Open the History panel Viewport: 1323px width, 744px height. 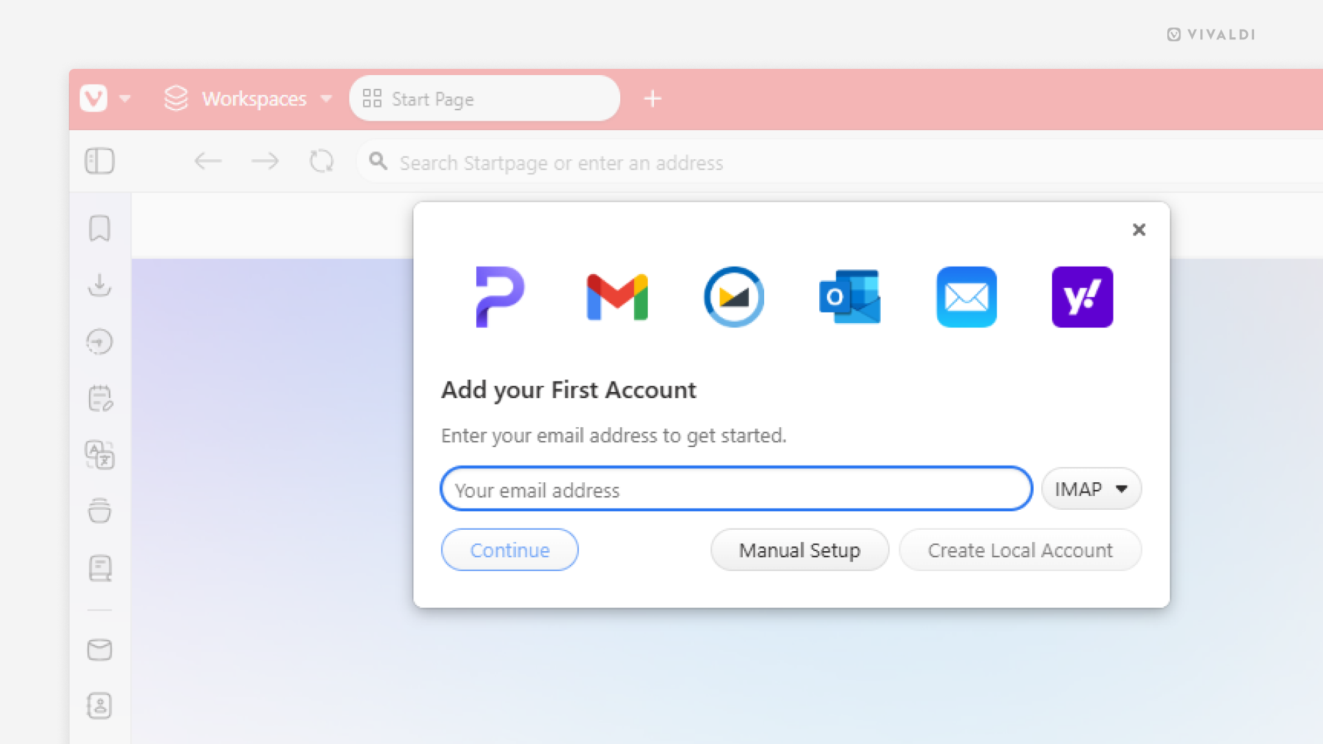pos(100,342)
